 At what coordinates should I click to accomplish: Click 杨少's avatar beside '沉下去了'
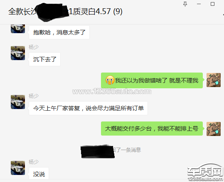point(18,53)
